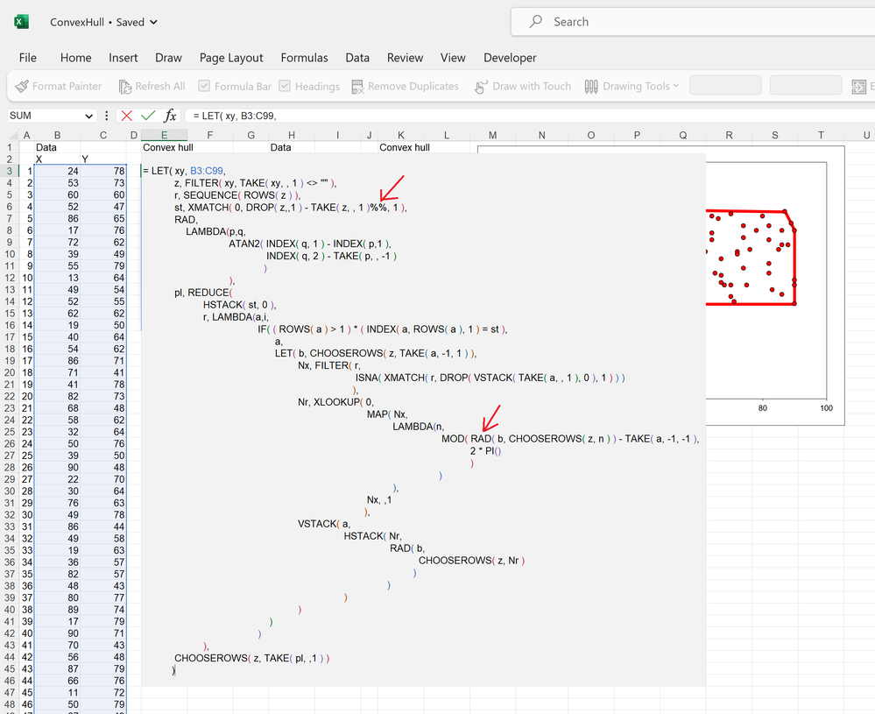Click the chart axis label 100
Image resolution: width=875 pixels, height=714 pixels.
click(826, 408)
